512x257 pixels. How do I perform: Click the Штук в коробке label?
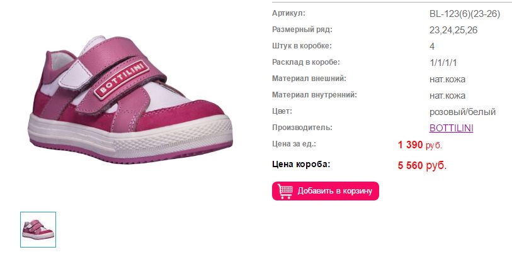tap(302, 46)
